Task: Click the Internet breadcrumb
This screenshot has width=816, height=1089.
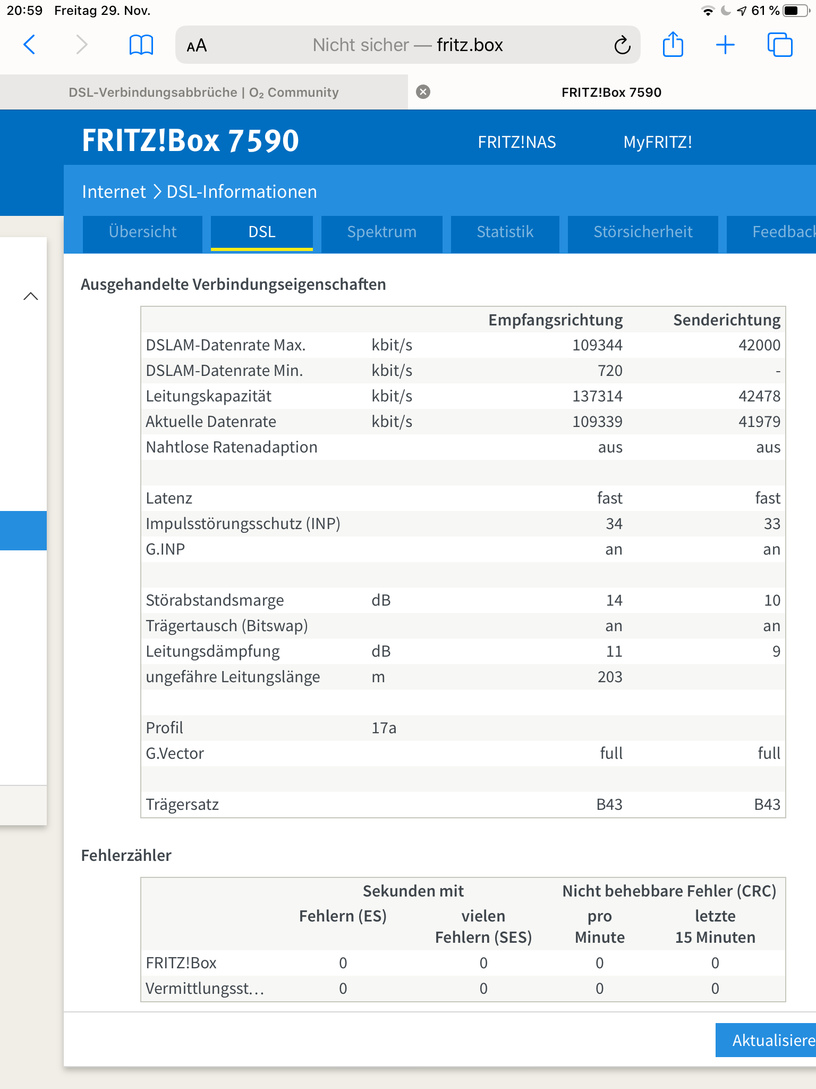Action: tap(114, 191)
